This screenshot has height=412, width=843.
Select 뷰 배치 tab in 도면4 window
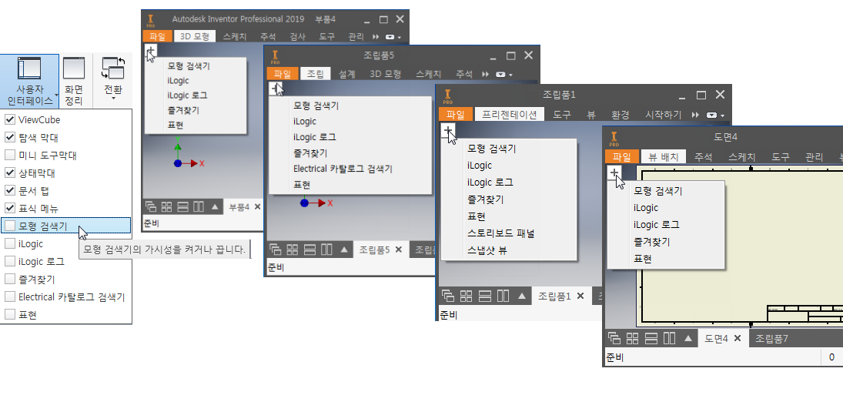click(x=664, y=156)
